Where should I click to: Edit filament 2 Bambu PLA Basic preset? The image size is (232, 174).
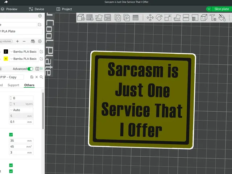(x=41, y=51)
